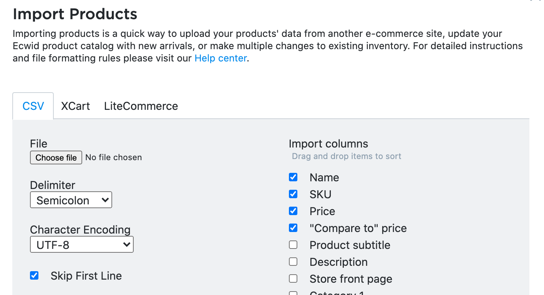
Task: Enable the Store front page column
Action: 293,278
